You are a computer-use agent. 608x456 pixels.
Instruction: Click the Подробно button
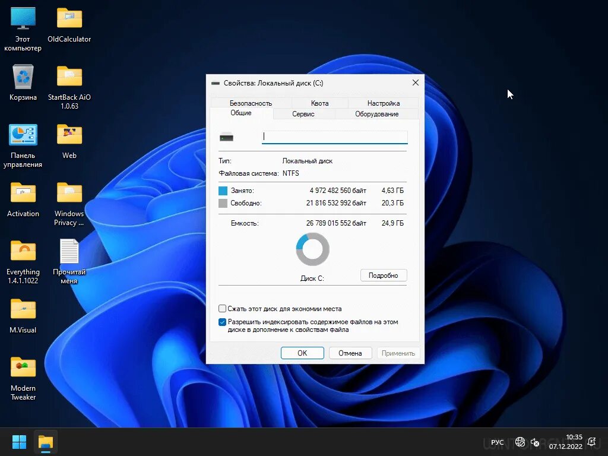(x=383, y=275)
